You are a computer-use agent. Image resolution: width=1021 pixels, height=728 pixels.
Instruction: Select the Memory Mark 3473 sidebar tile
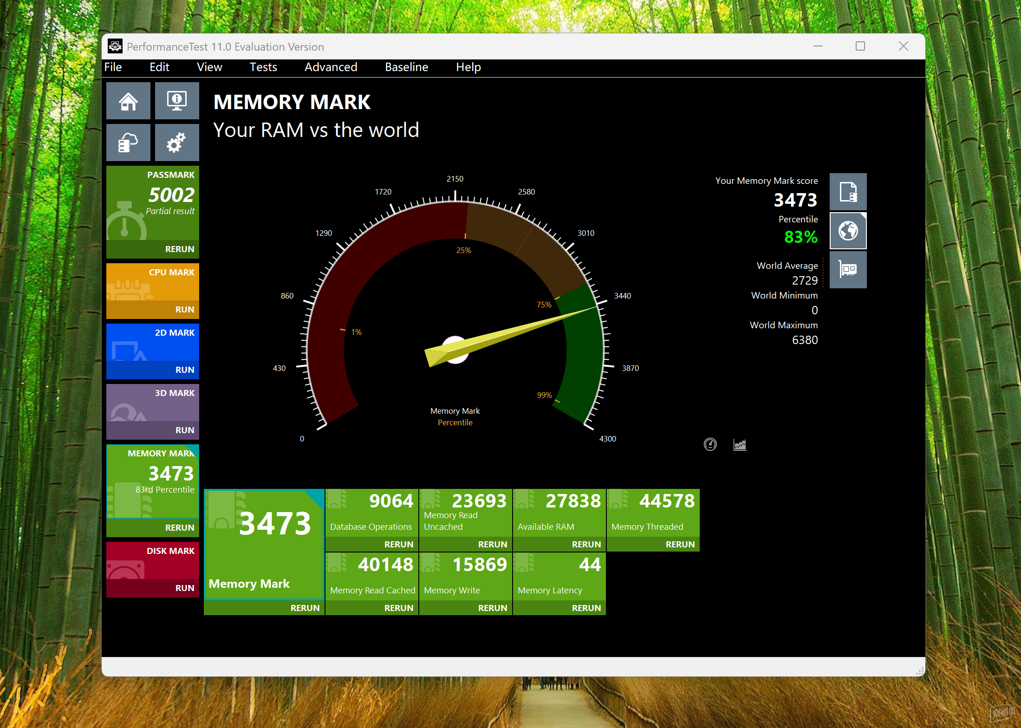click(153, 482)
